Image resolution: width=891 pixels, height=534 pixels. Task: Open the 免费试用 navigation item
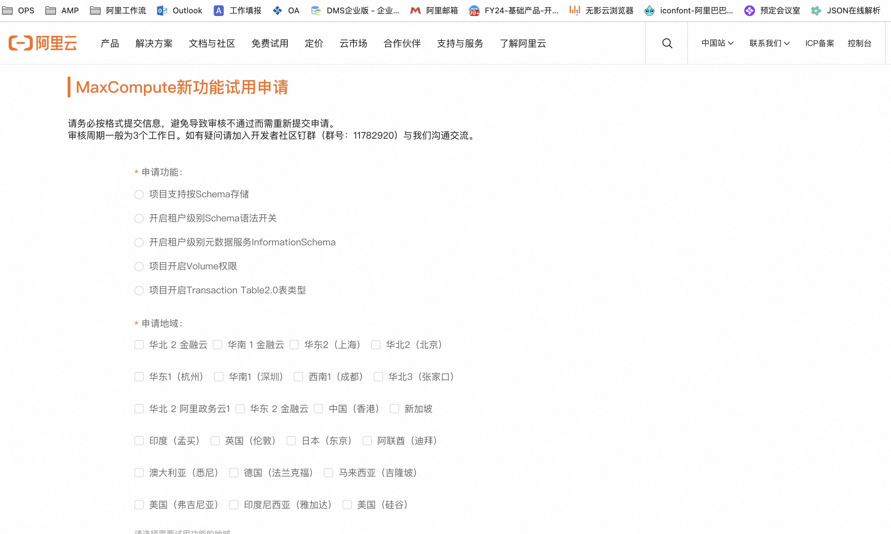point(270,44)
